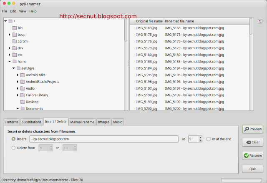
Task: Select the IMG_5199.jpg file row
Action: (x=189, y=102)
